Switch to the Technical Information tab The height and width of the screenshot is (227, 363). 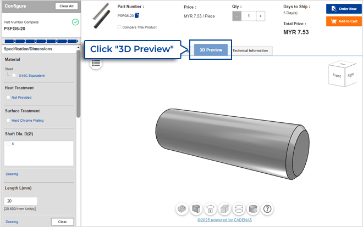[250, 50]
